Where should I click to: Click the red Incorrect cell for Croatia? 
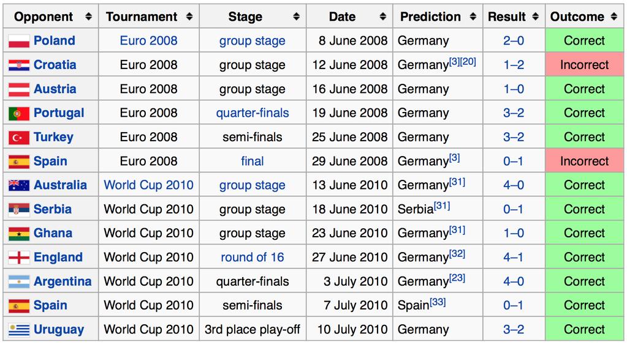point(584,65)
